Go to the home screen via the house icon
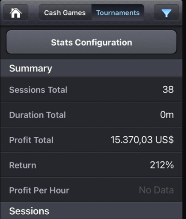This screenshot has height=219, width=186. pos(16,13)
